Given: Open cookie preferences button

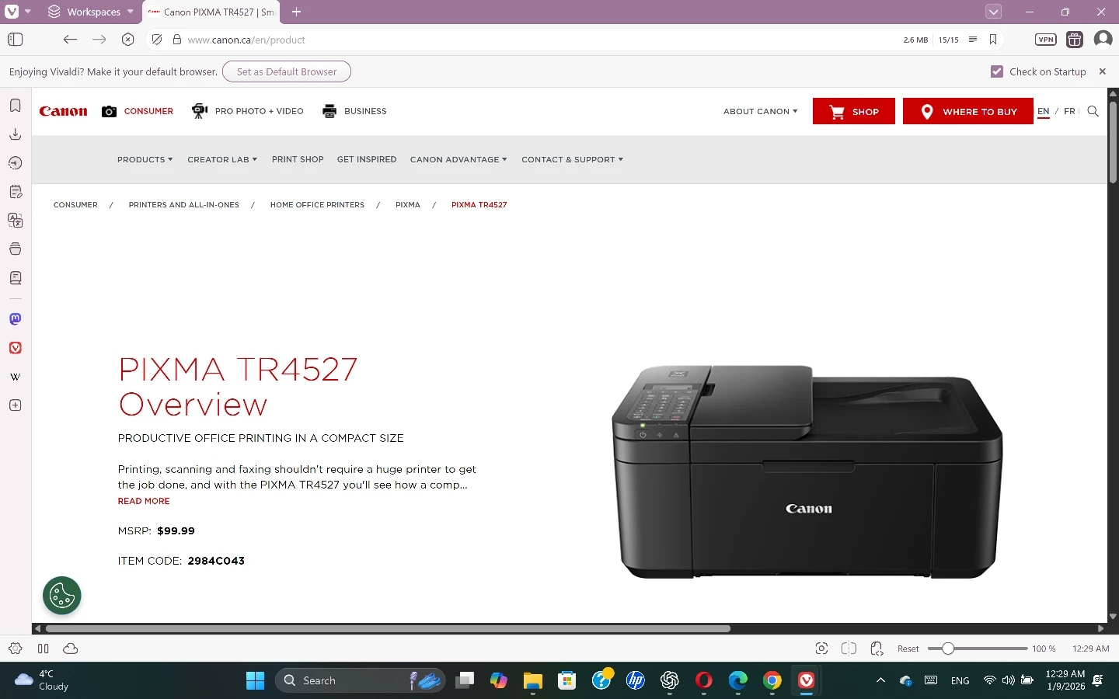Looking at the screenshot, I should click(62, 596).
